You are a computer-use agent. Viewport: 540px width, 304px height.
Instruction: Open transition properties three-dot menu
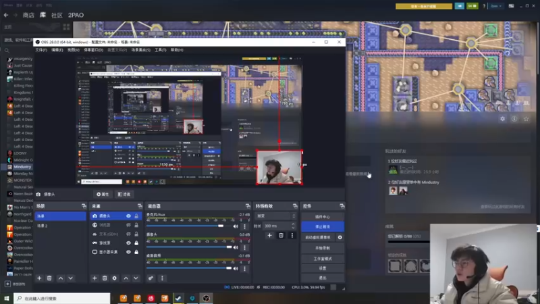[x=292, y=235]
